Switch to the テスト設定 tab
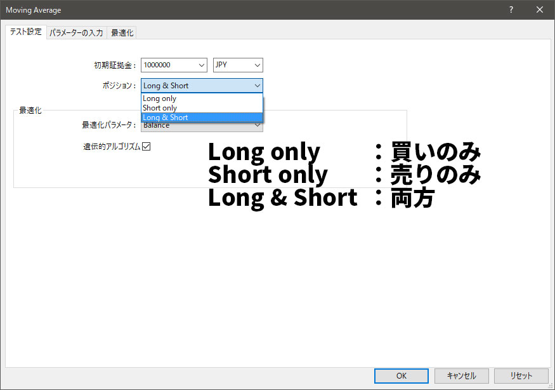 25,32
